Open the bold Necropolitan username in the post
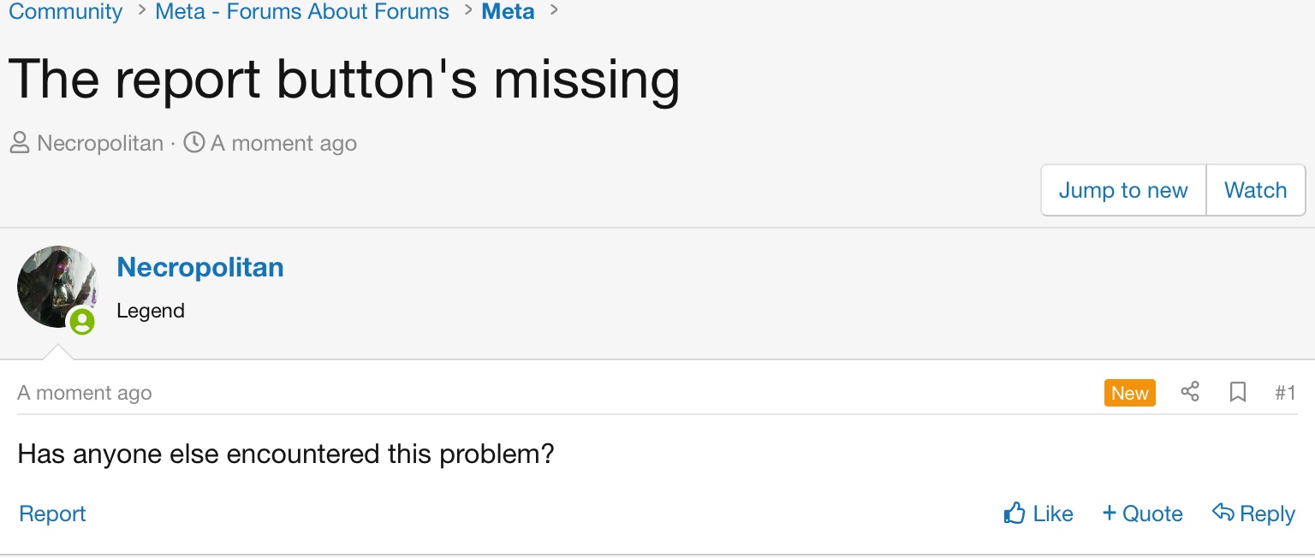 [x=200, y=267]
